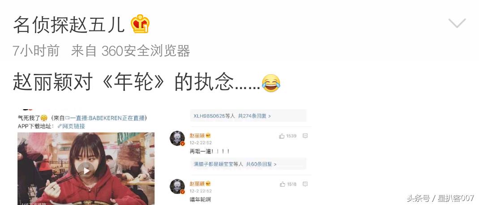Click the crown membership badge icon
Screen dimensions: 479x205
tap(140, 24)
